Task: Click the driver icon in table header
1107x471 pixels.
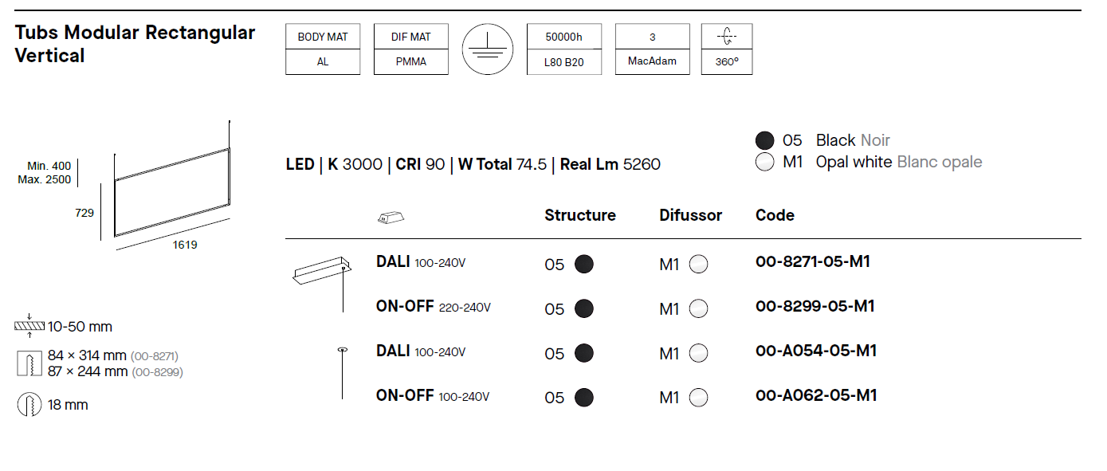Action: tap(391, 216)
